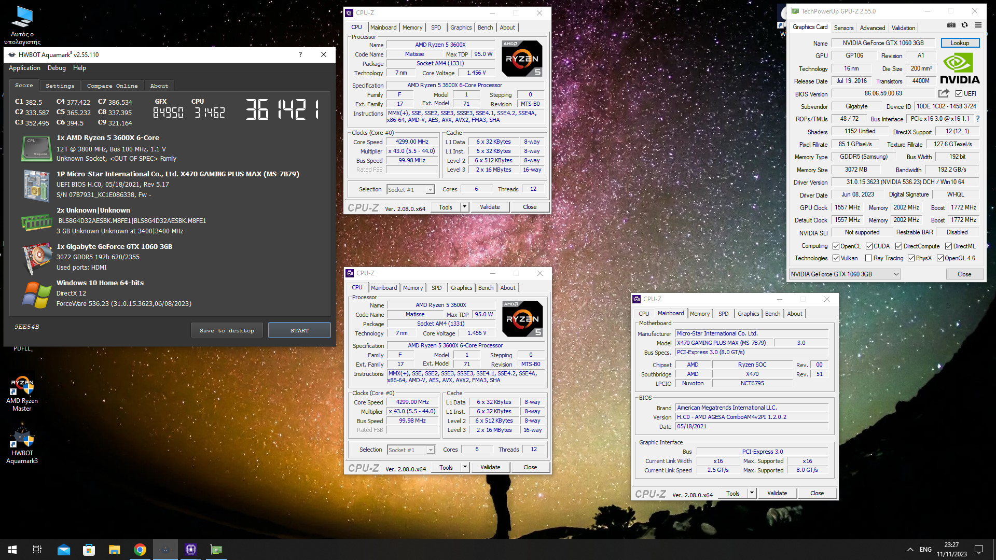Screen dimensions: 996x560
Task: Click Core Speed value in upper CPU-Z
Action: point(412,142)
